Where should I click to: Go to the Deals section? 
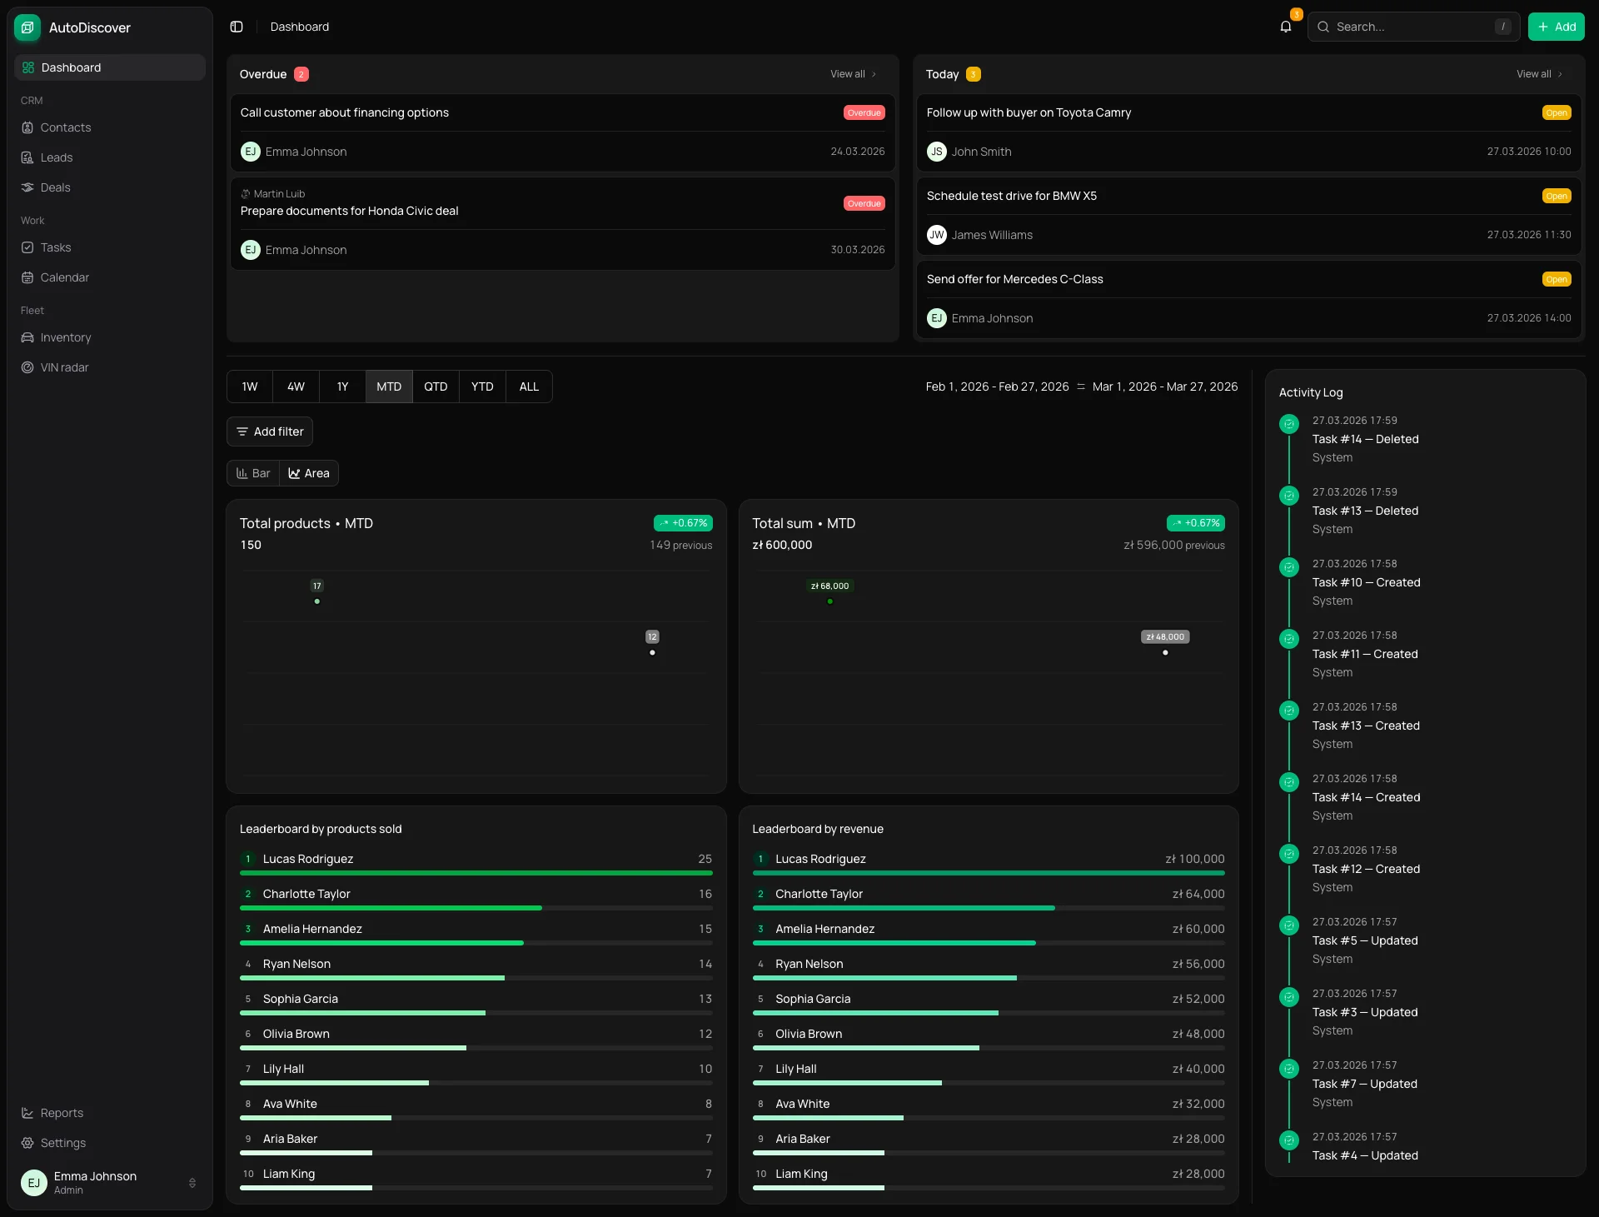pos(56,187)
